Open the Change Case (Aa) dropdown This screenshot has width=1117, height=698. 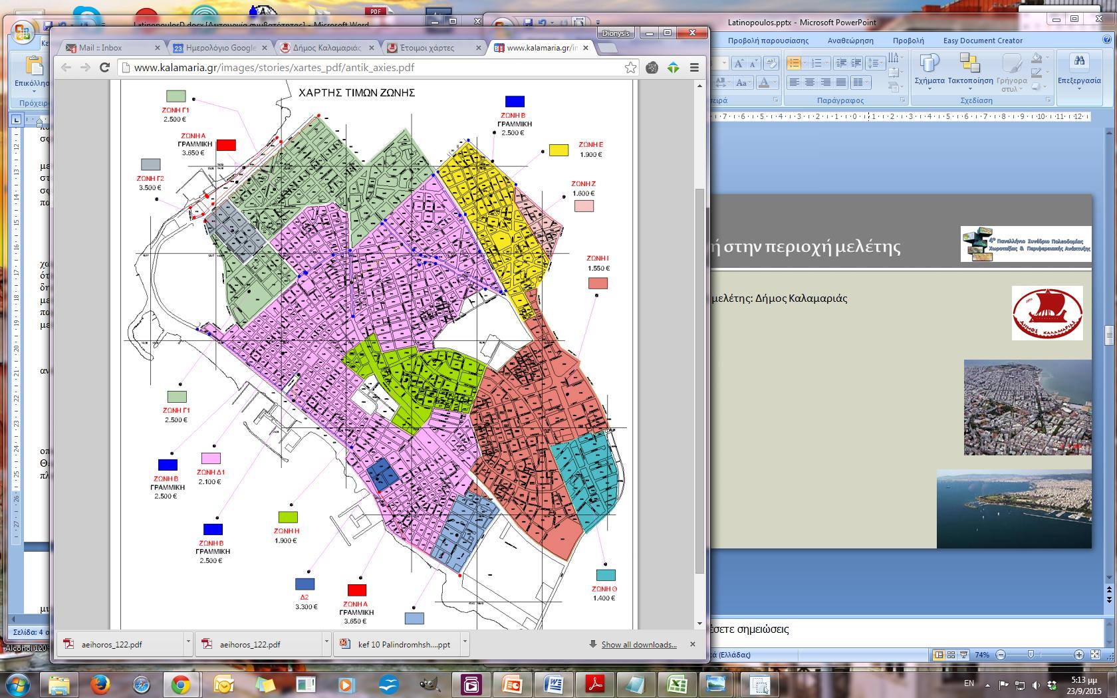point(743,82)
